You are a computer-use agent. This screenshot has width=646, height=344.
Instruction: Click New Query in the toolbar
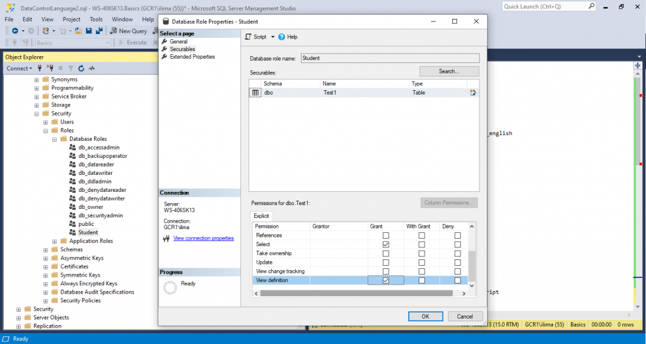[x=129, y=31]
